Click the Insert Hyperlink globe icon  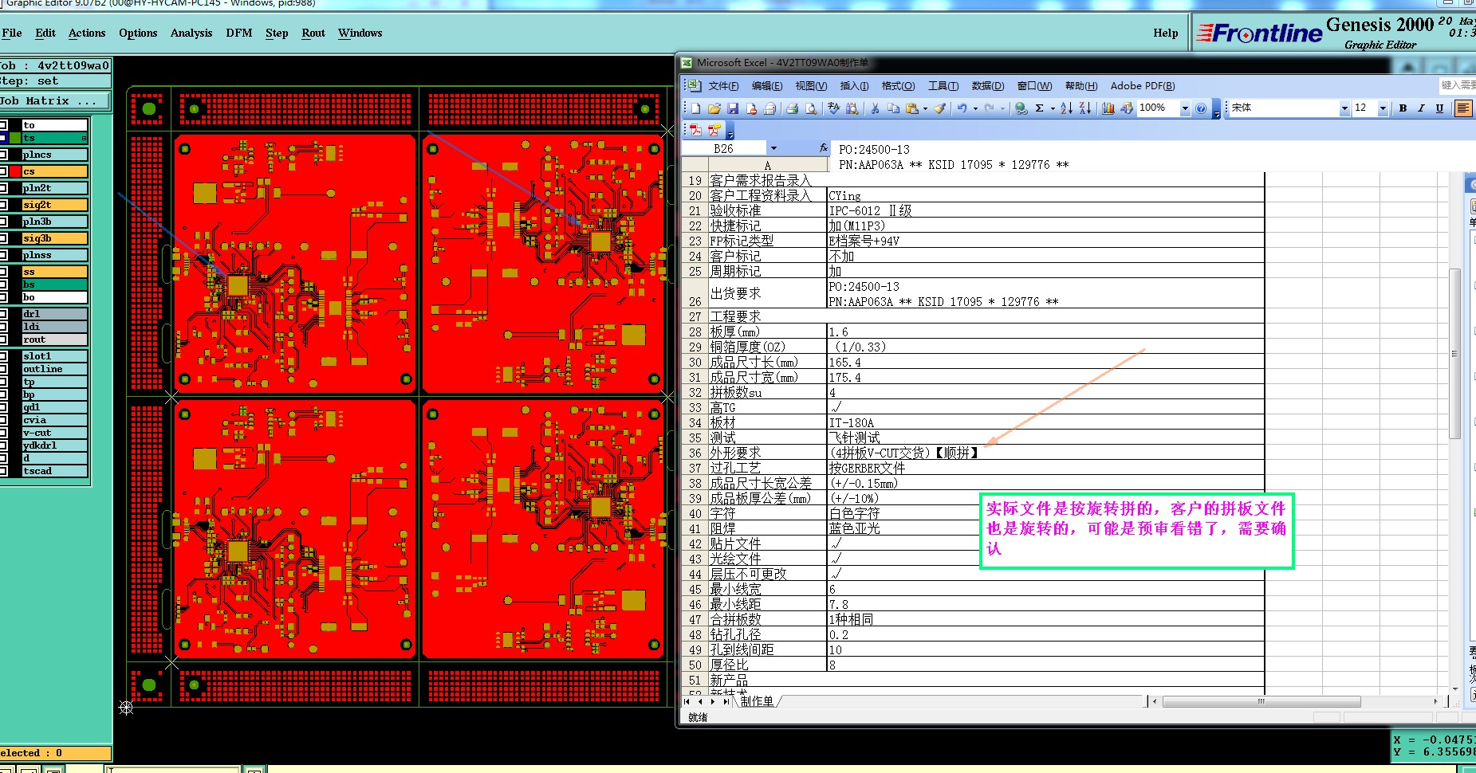click(x=1021, y=108)
